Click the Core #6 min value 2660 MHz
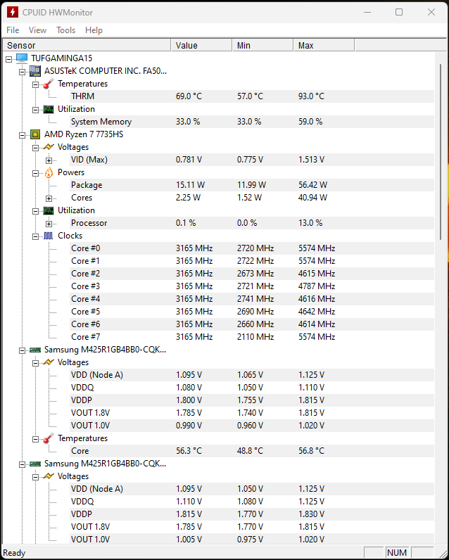 [x=255, y=324]
